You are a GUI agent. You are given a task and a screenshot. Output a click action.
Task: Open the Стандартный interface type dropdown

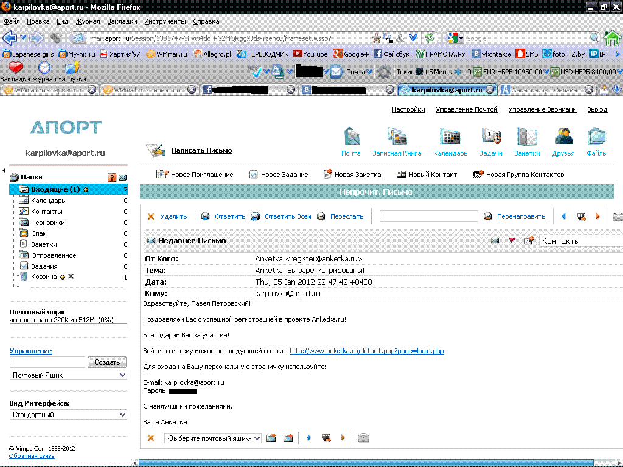click(x=69, y=415)
